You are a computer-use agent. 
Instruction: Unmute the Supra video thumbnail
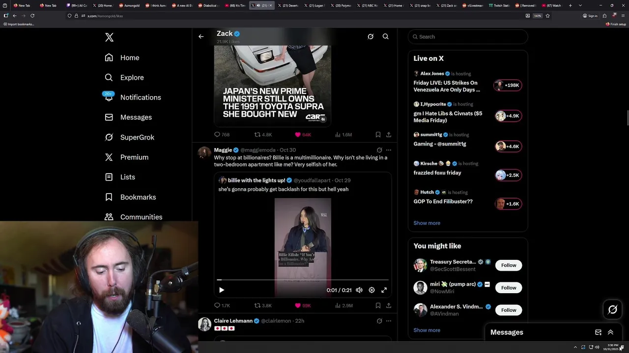[323, 119]
